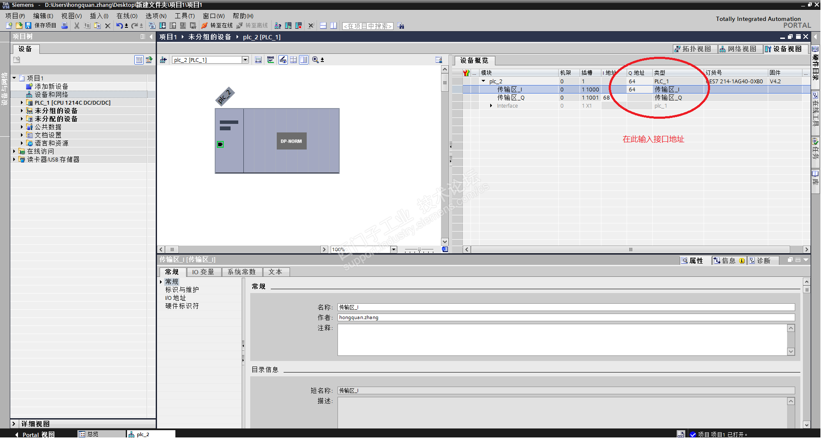Image resolution: width=823 pixels, height=440 pixels.
Task: Click the split editor horizontally icon
Action: pos(323,26)
